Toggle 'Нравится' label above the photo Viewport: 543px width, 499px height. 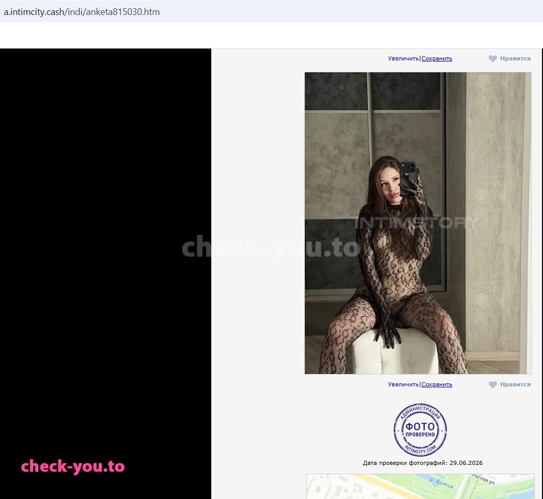coord(515,58)
